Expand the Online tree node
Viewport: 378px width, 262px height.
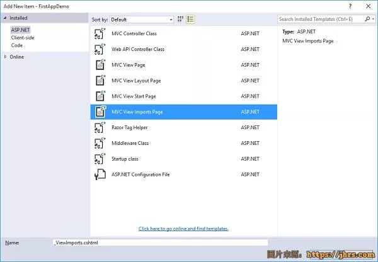(5, 57)
